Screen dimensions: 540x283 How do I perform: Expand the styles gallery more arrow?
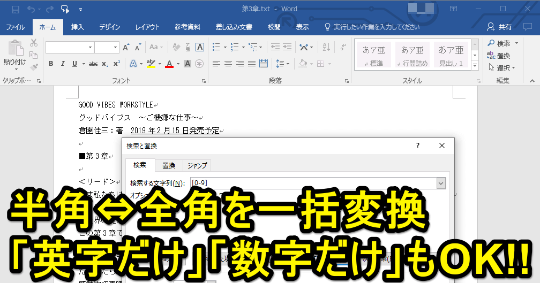tap(475, 65)
